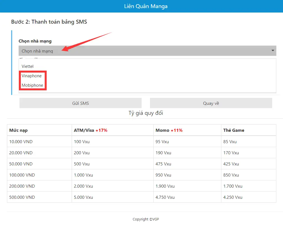Select the 20.000 VND row cell

(x=39, y=153)
